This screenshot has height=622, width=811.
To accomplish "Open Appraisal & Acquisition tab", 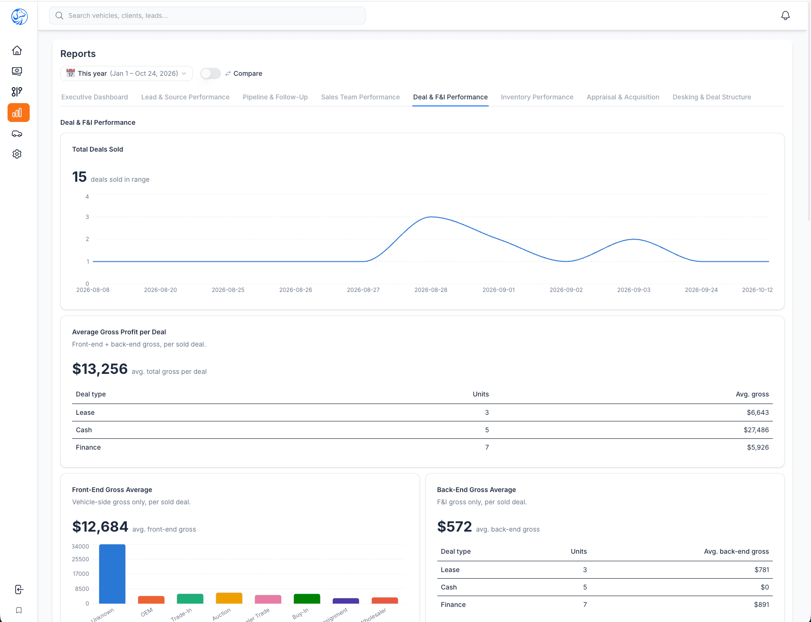I will (623, 97).
